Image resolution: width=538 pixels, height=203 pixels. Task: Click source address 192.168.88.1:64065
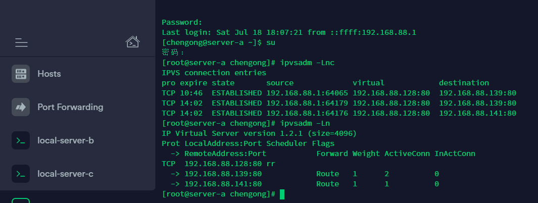pyautogui.click(x=307, y=93)
